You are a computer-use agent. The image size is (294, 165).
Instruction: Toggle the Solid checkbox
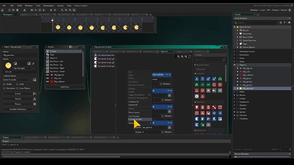17,84
